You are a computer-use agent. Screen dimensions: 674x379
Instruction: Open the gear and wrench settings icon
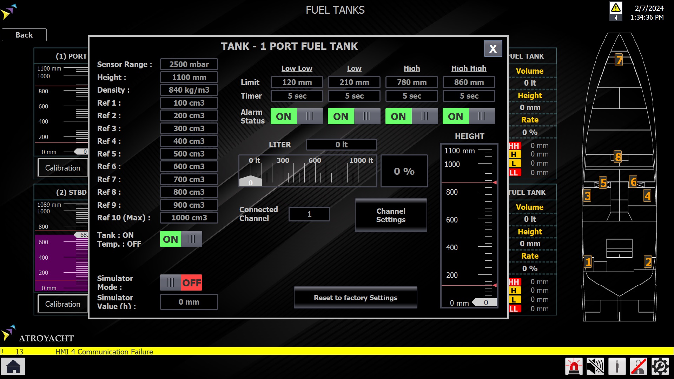point(660,367)
